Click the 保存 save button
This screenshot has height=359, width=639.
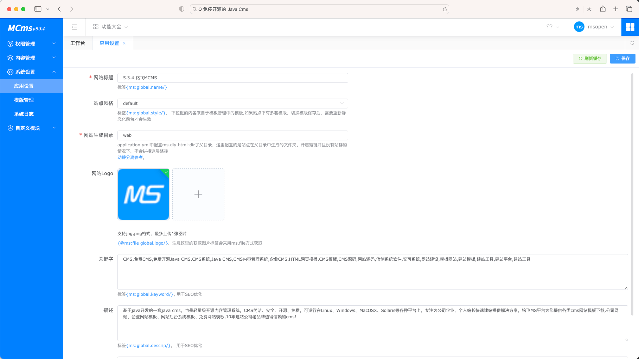click(x=622, y=59)
